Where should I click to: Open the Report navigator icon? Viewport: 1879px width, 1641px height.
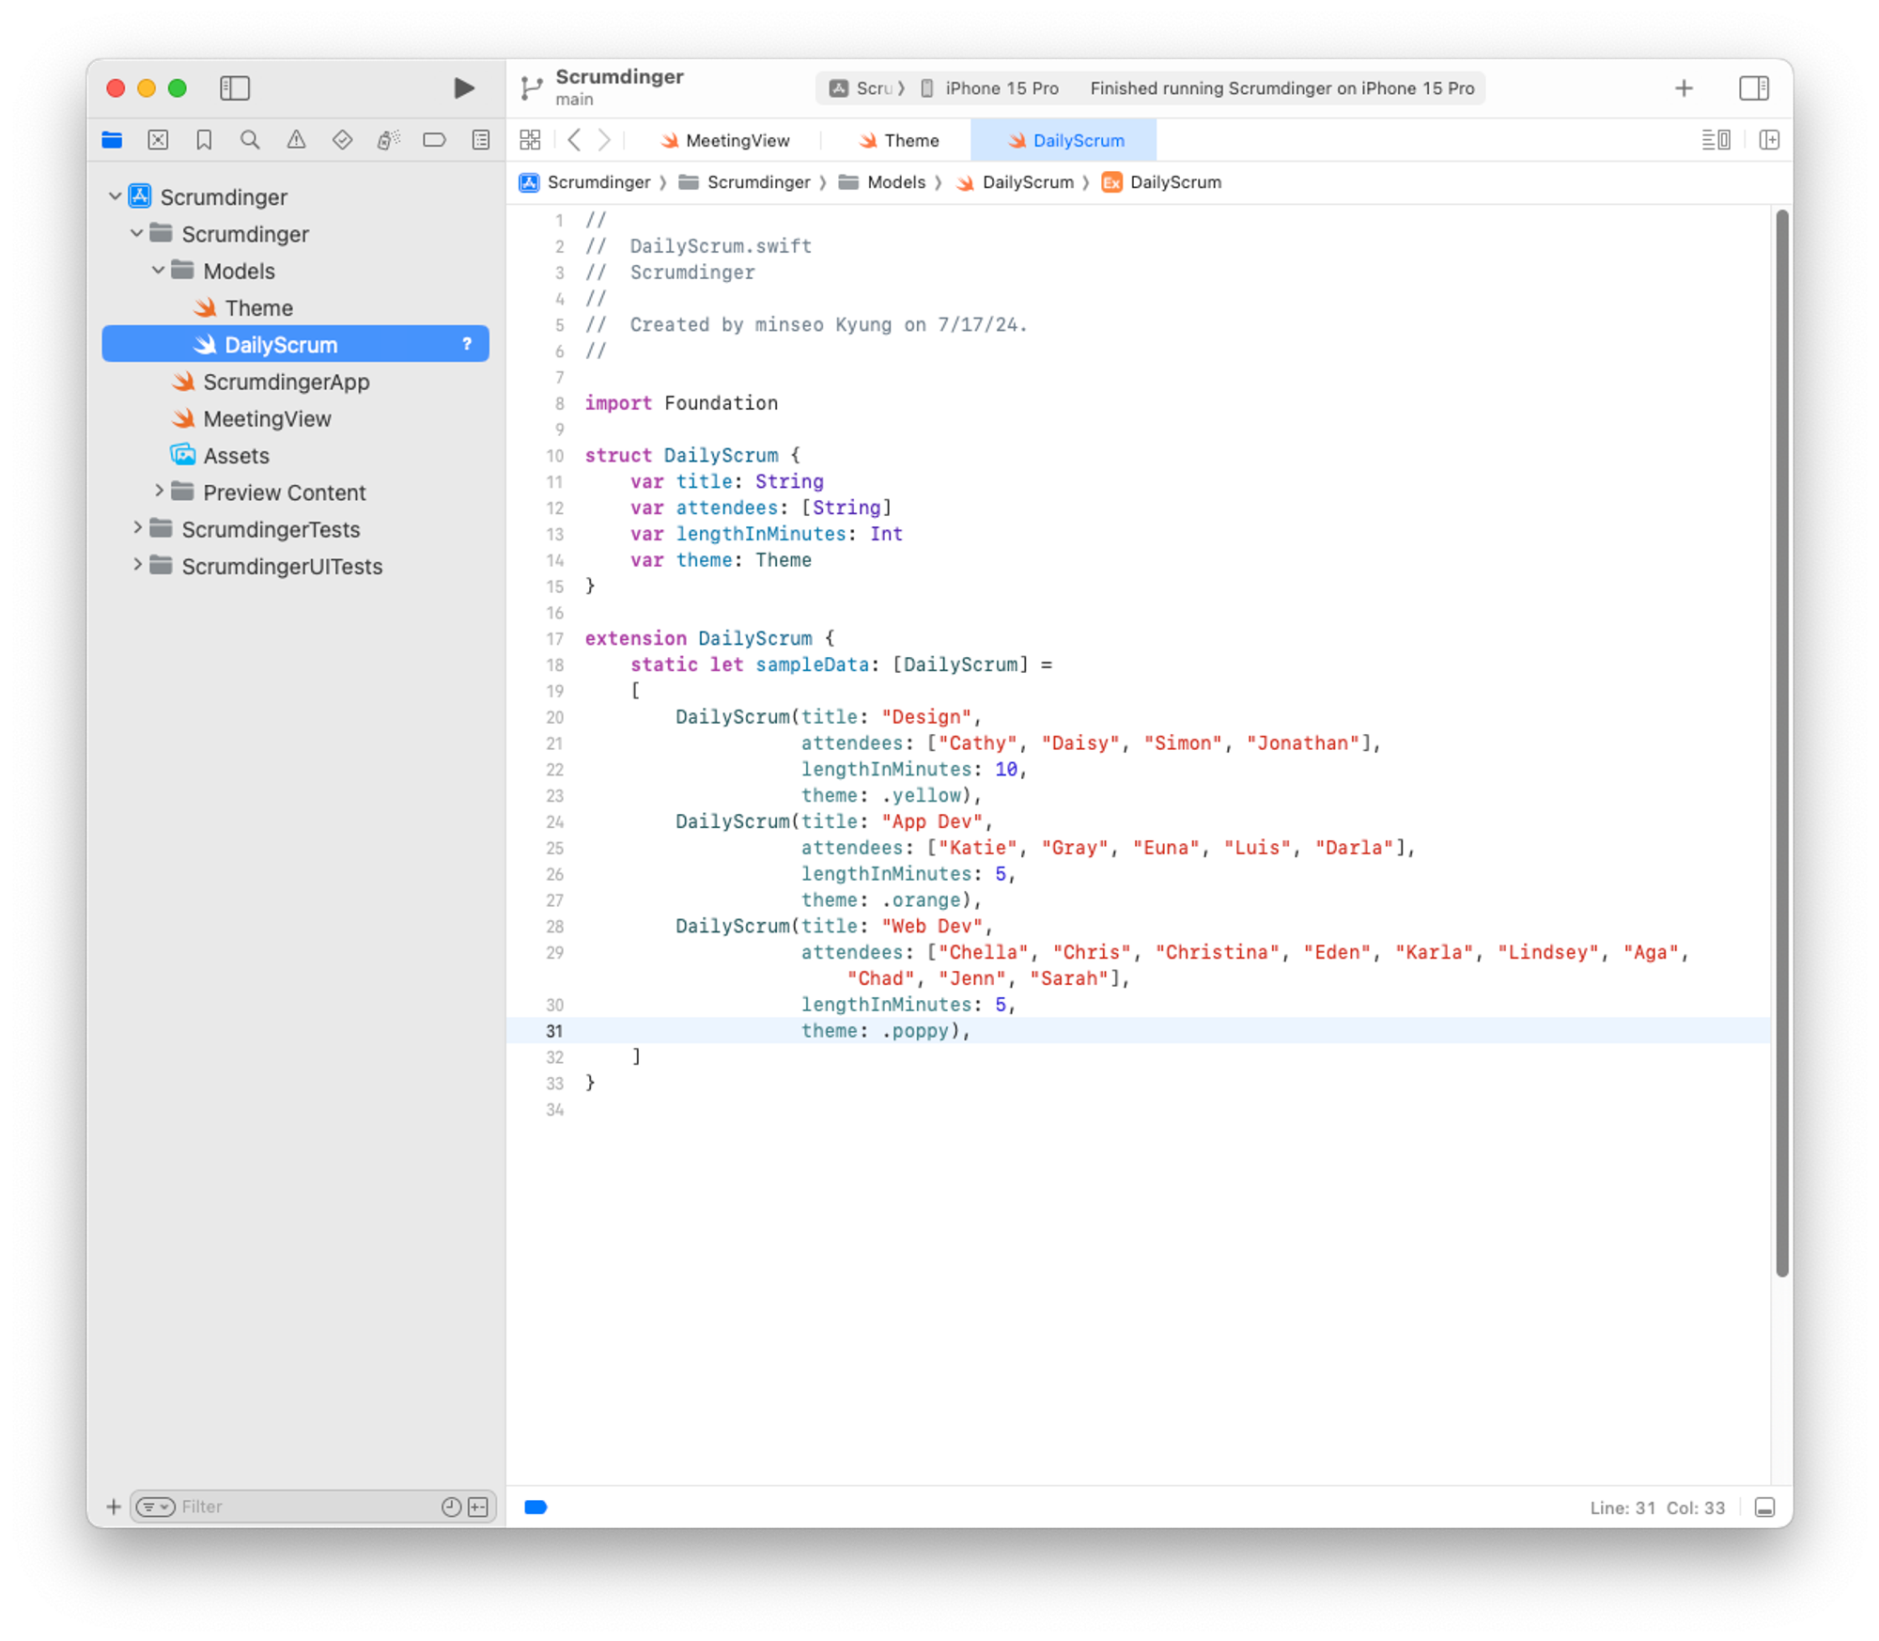tap(481, 140)
